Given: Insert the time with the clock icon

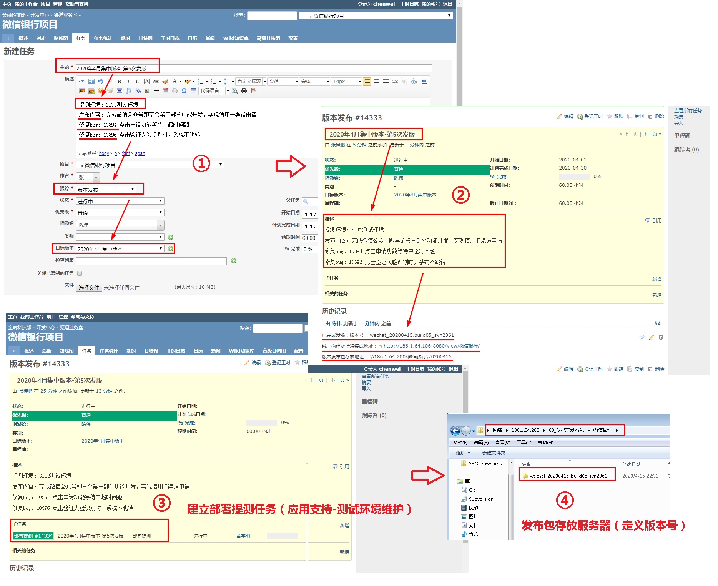Looking at the screenshot, I should [x=175, y=91].
